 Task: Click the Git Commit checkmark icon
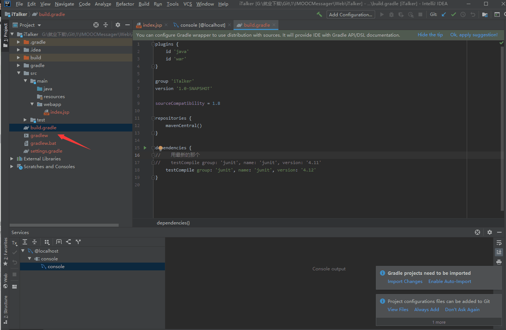[453, 14]
